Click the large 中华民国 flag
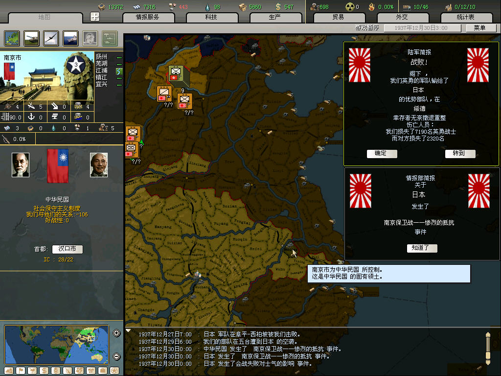Viewport: 501px width, 376px height. click(58, 165)
